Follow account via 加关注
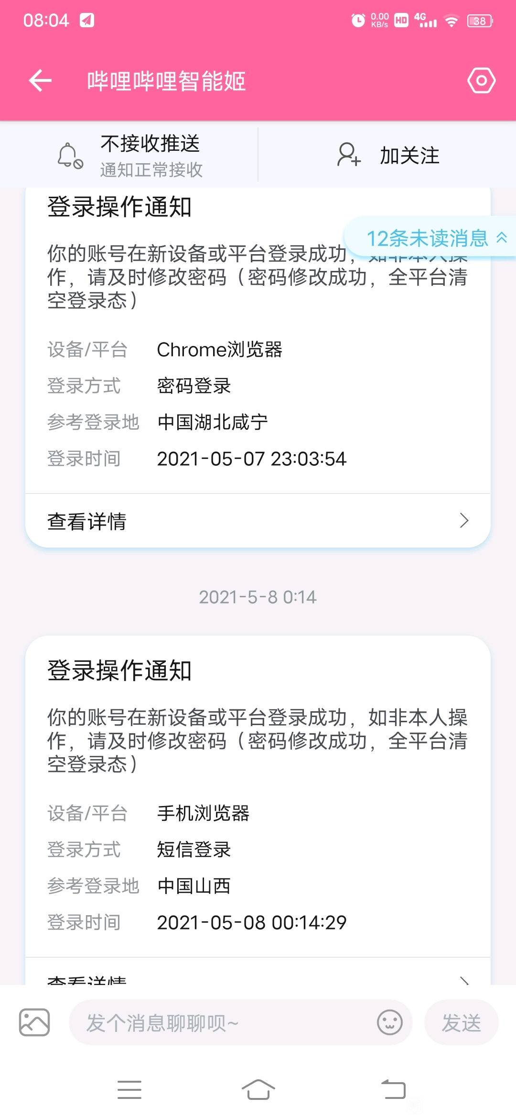 [x=387, y=156]
